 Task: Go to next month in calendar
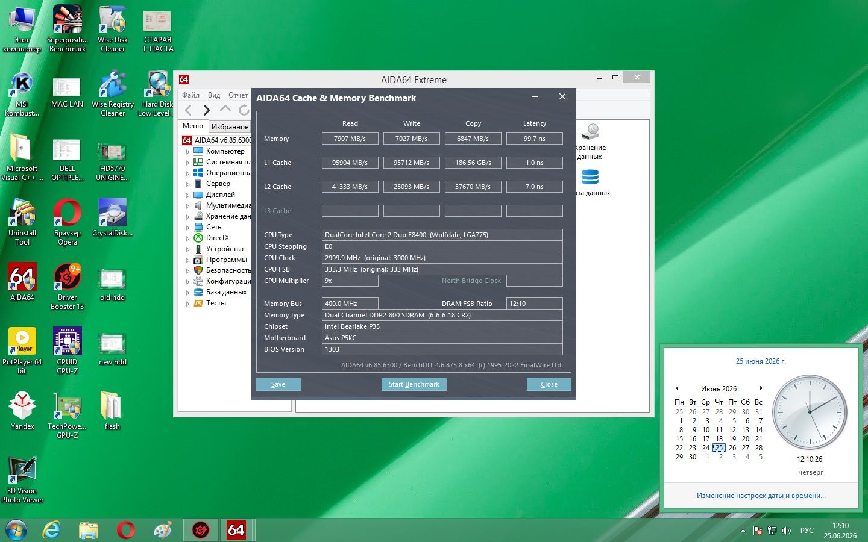[x=761, y=388]
